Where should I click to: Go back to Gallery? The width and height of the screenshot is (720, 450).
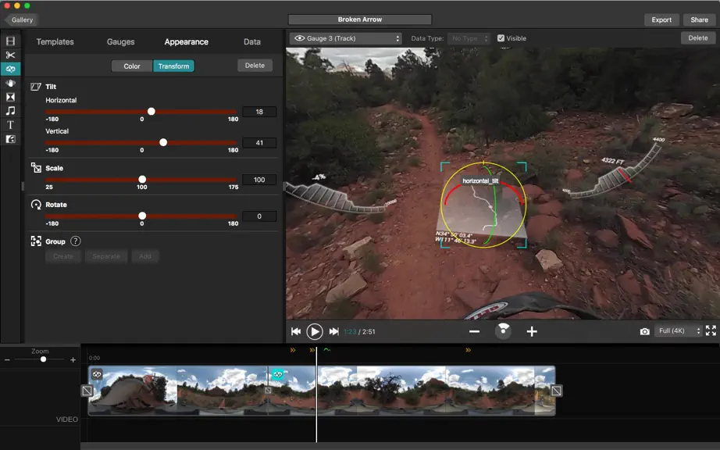tap(20, 20)
